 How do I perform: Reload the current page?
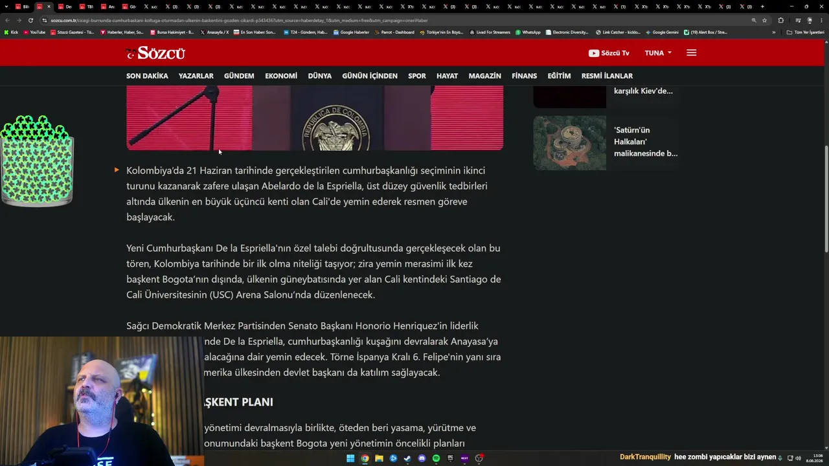30,20
